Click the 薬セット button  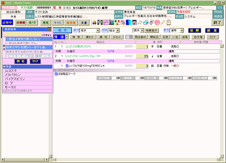(90, 37)
